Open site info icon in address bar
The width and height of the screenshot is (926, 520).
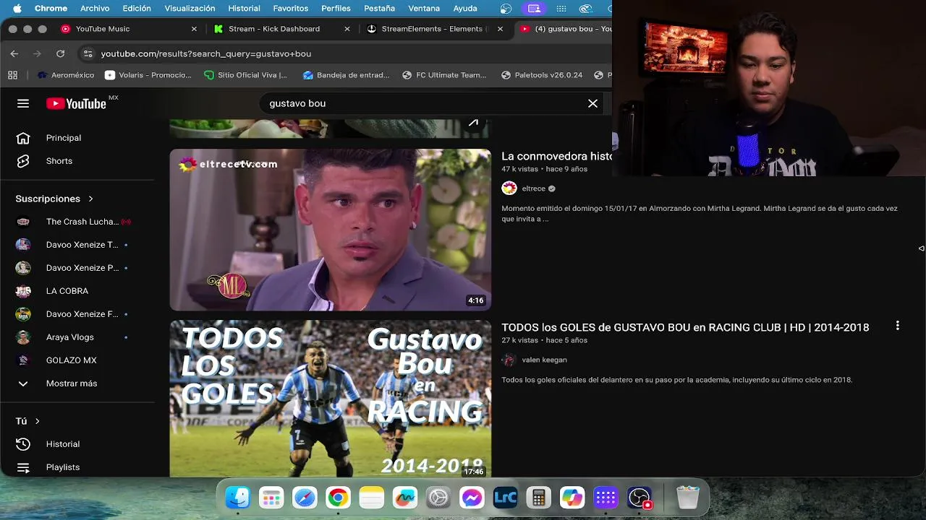[x=88, y=53]
